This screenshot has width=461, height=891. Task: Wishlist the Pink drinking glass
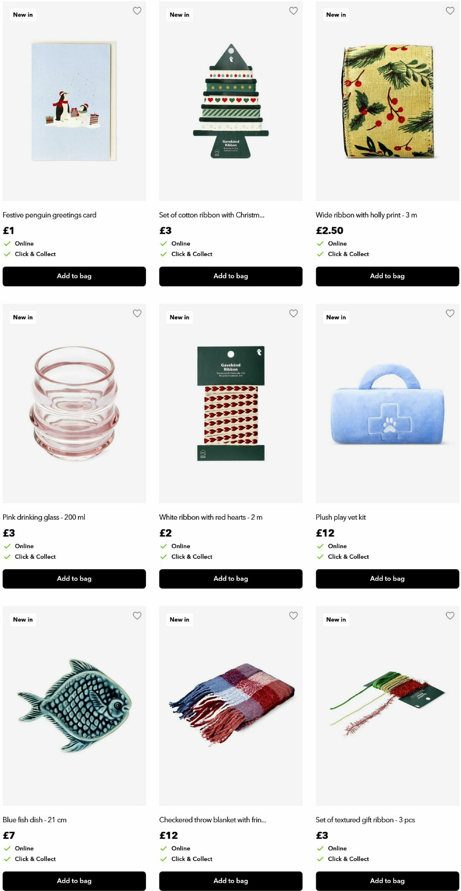[x=137, y=313]
